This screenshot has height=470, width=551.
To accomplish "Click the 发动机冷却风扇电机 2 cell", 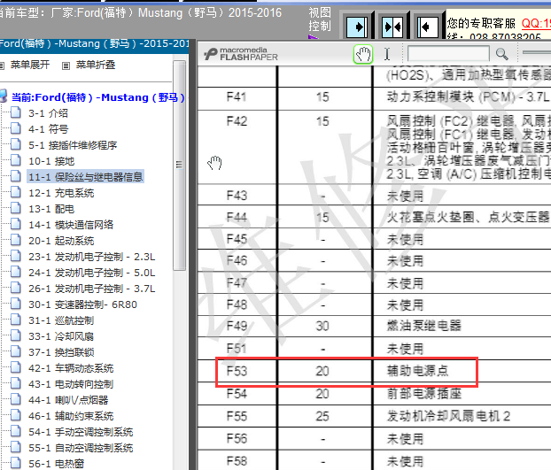I will pos(449,416).
